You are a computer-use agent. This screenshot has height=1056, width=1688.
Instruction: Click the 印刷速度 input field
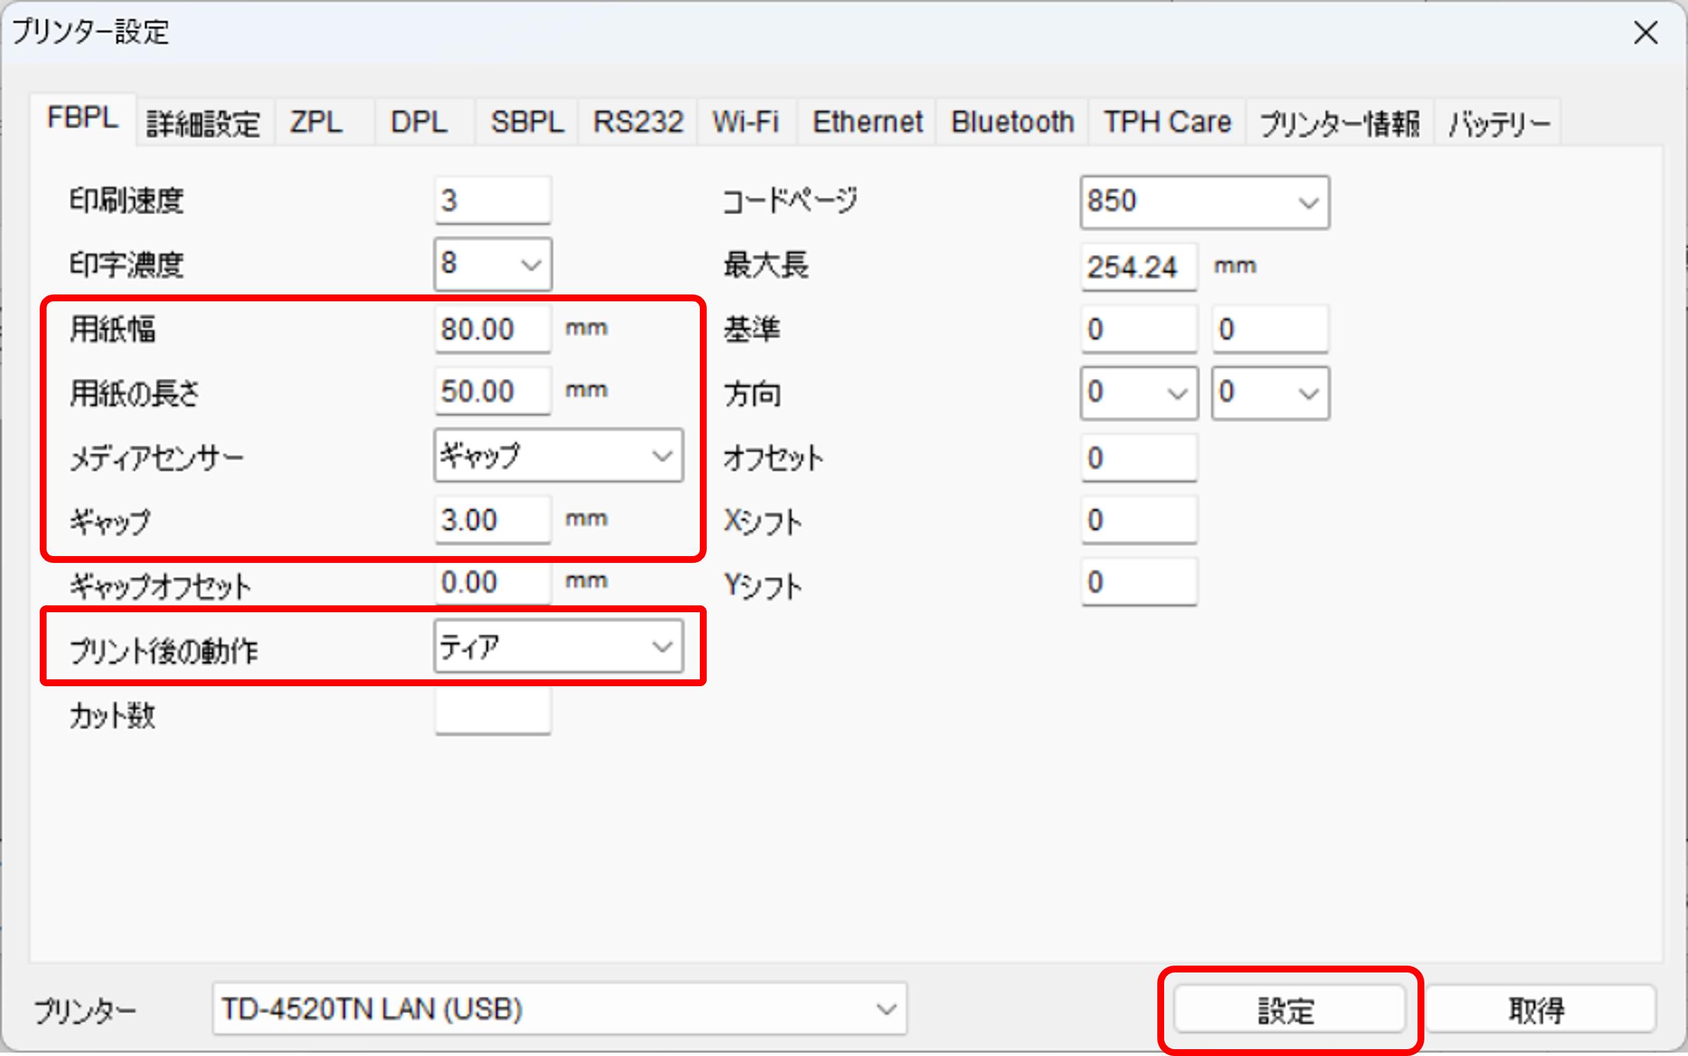pyautogui.click(x=492, y=201)
